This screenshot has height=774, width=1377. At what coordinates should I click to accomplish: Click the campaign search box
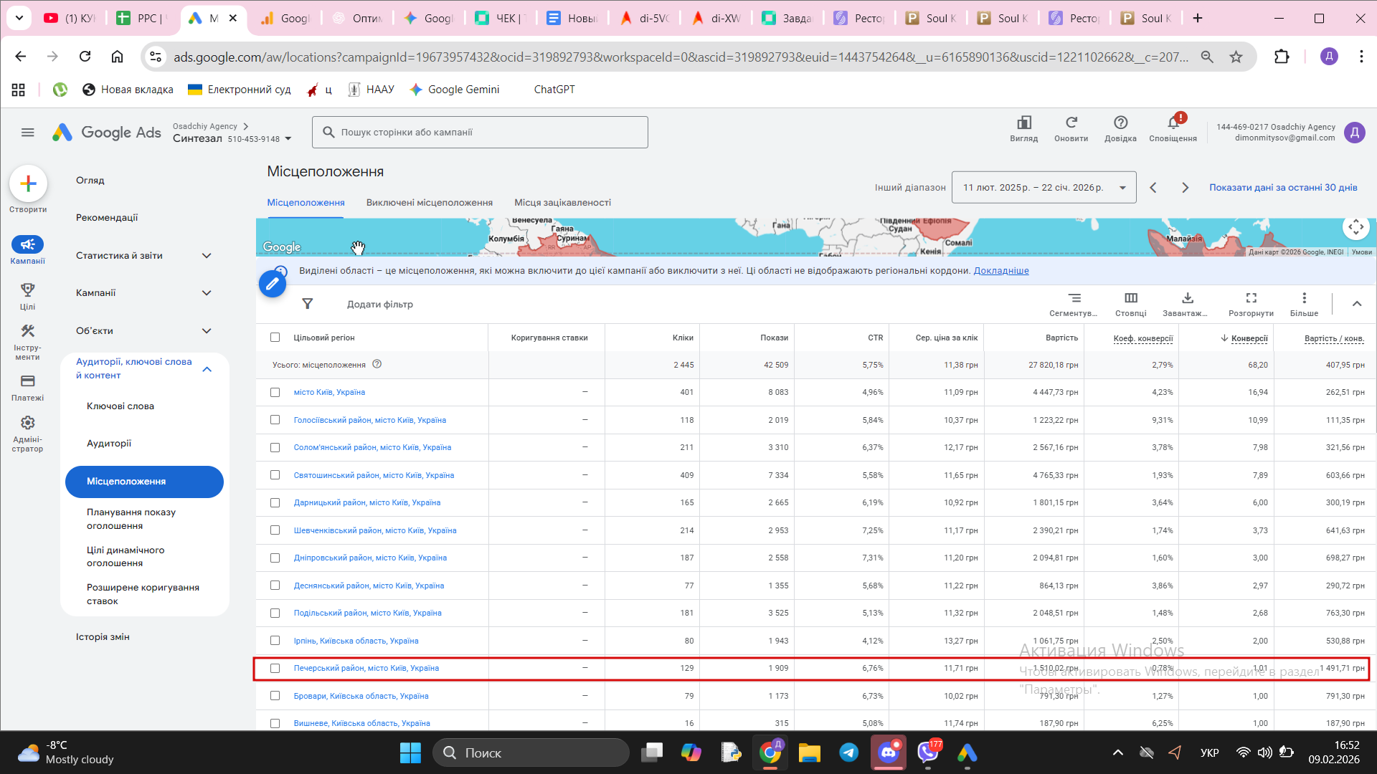coord(480,133)
